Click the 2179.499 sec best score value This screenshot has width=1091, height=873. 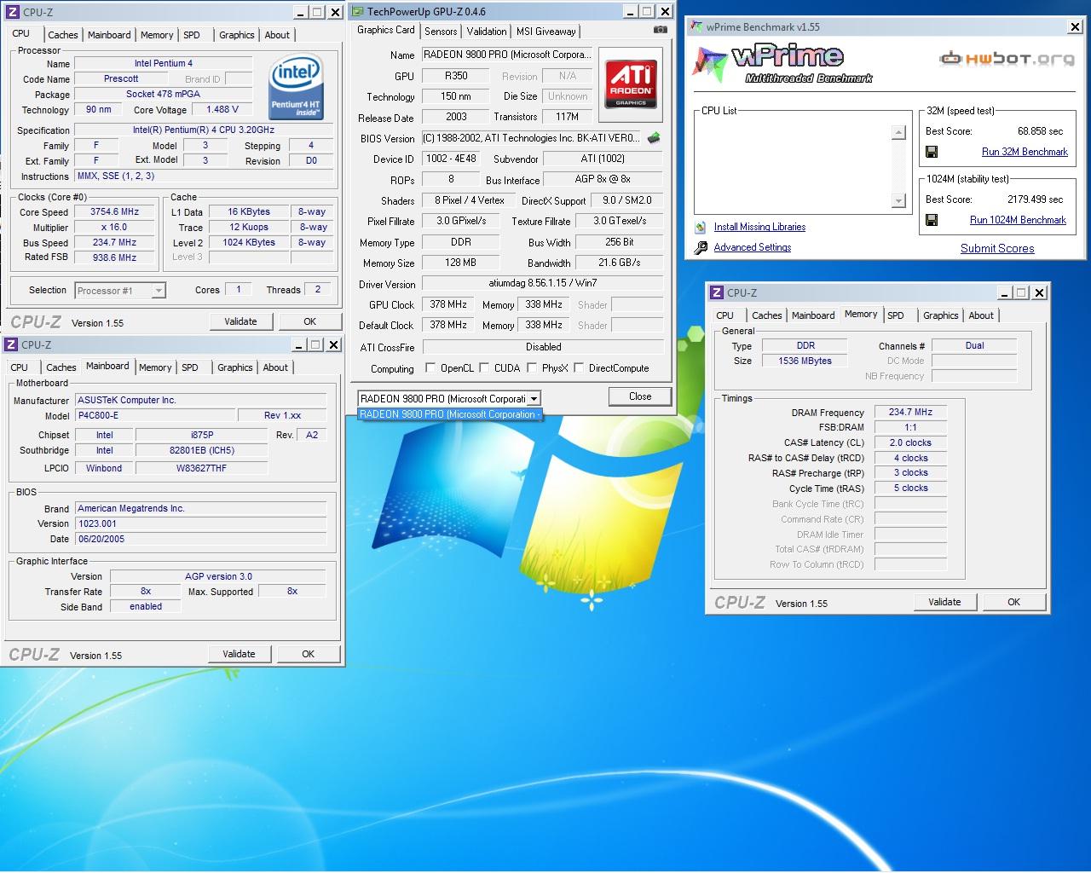[x=1034, y=199]
